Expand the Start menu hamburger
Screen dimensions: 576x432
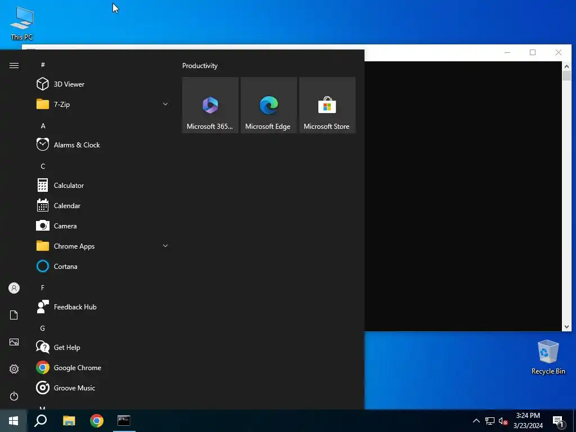coord(14,65)
